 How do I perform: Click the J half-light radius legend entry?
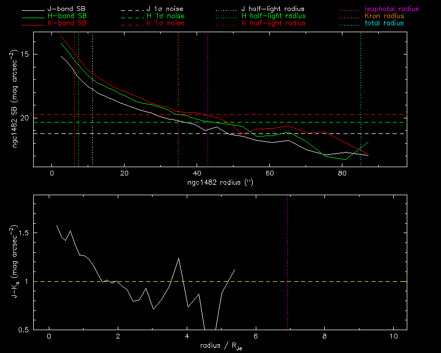tap(273, 9)
